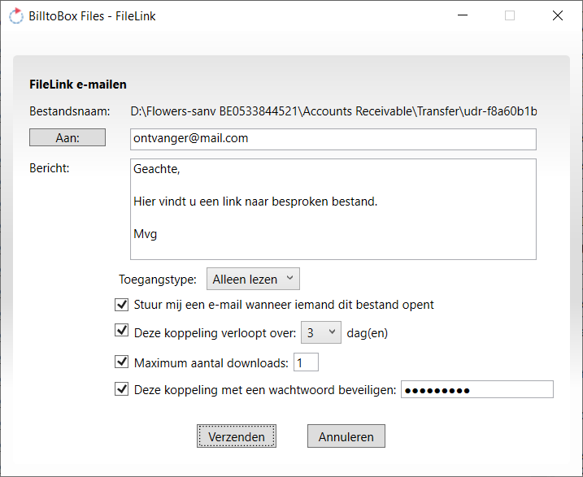Screen dimensions: 583x477
Task: Click the password input field
Action: point(477,389)
